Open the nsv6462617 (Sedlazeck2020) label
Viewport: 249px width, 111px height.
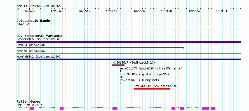pos(133,62)
